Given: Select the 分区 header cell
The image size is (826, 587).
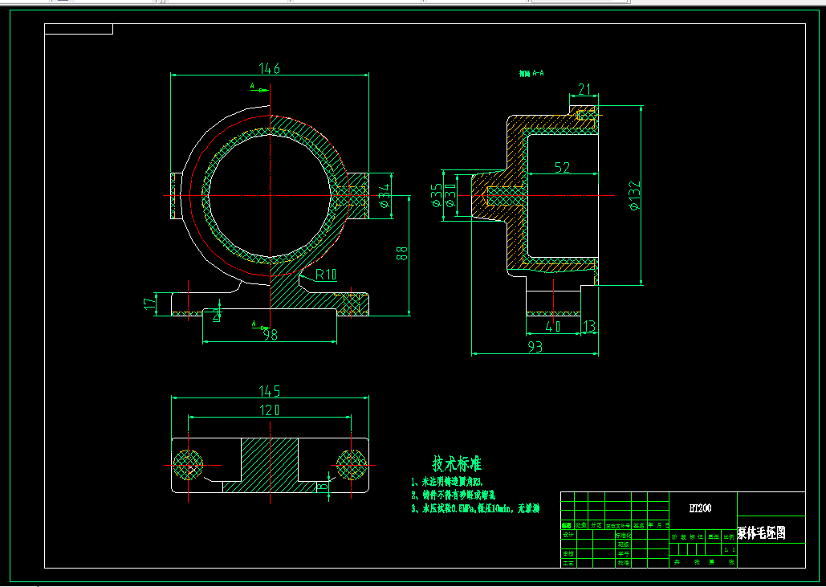Looking at the screenshot, I should coord(596,525).
